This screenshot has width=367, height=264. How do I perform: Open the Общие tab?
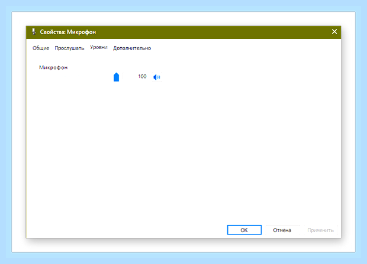tap(41, 48)
